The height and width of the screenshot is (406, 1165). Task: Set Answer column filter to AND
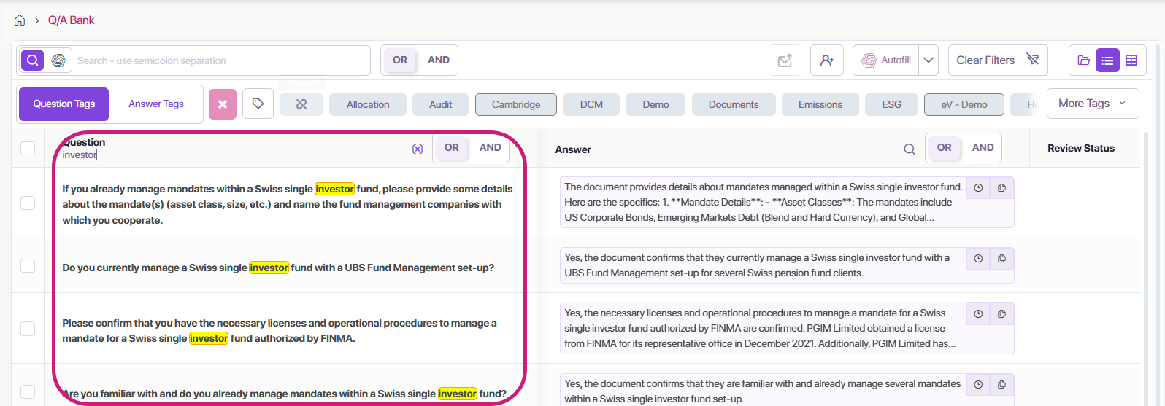pyautogui.click(x=983, y=147)
